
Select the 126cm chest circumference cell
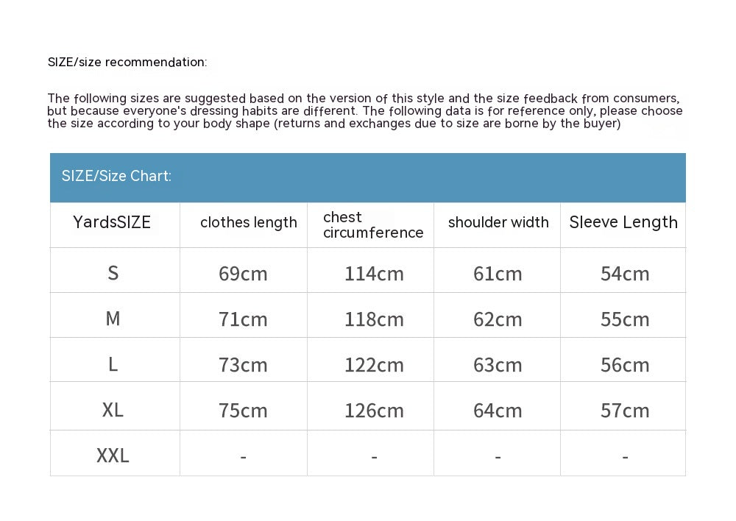click(x=374, y=411)
